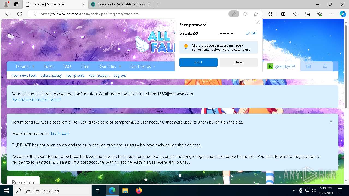The height and width of the screenshot is (196, 349).
Task: Open Split screen icon
Action: click(x=283, y=14)
